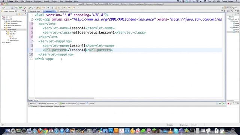This screenshot has width=240, height=135.
Task: Open the Properties view tab
Action: 41,103
